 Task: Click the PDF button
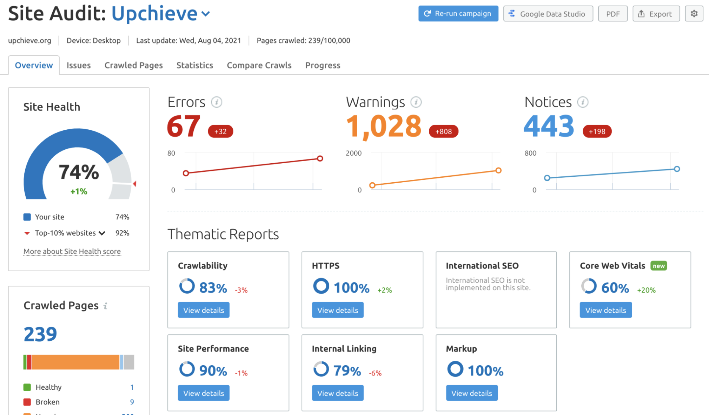click(612, 14)
